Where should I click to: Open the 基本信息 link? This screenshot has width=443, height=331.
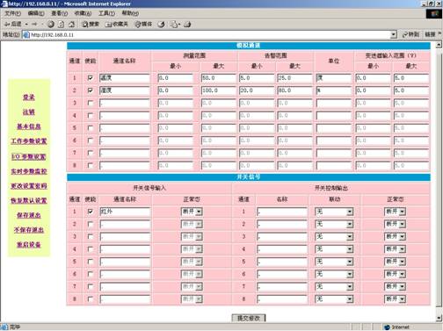tap(29, 126)
